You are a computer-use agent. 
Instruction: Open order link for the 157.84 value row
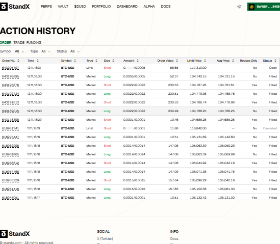click(x=10, y=180)
